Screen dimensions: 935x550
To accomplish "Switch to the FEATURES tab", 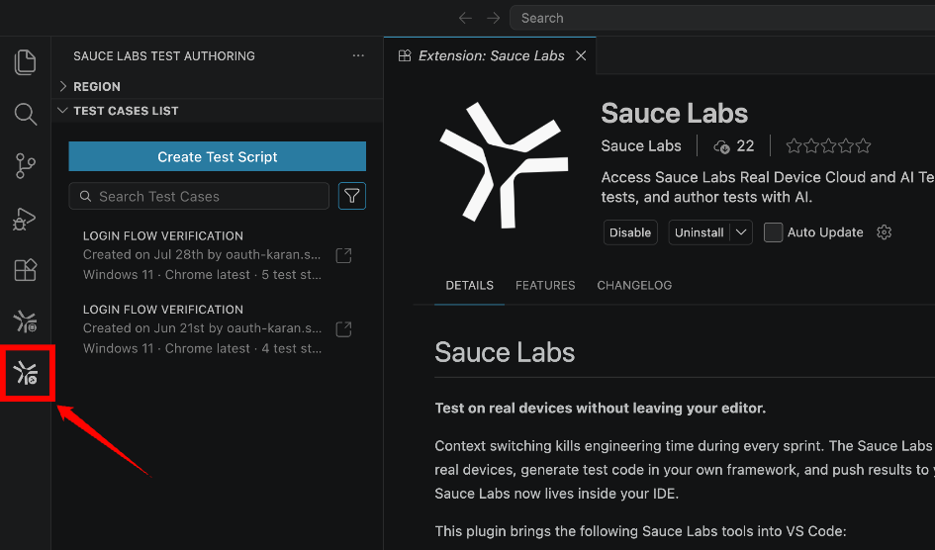I will click(x=545, y=286).
